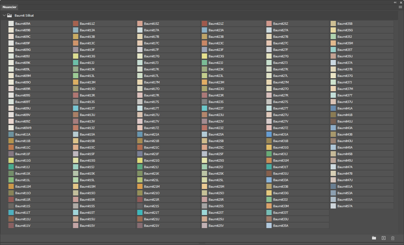Screen dimensions: 404x245
Task: Pick the Baumit11T color swatch
Action: 11,212
